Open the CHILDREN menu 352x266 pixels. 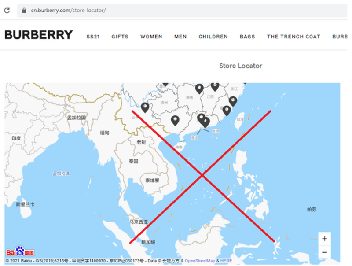coord(213,37)
